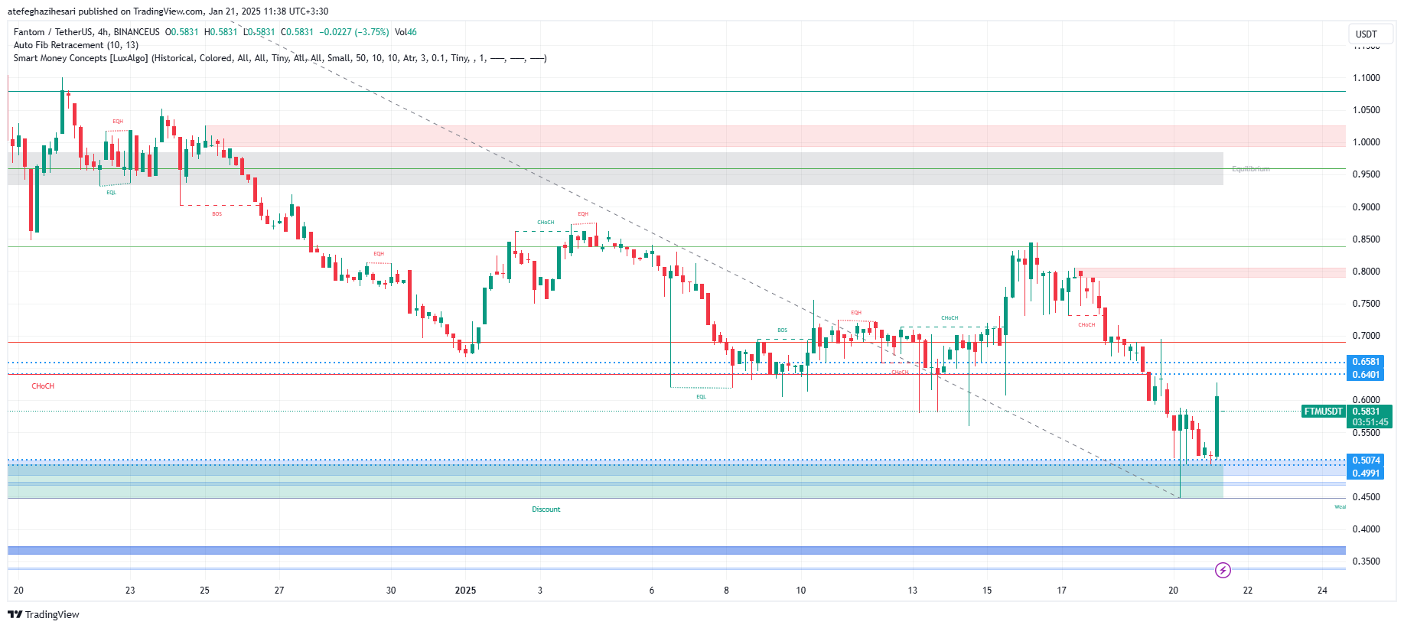Click the Auto Fib Retracement indicator label
The height and width of the screenshot is (628, 1404).
76,45
